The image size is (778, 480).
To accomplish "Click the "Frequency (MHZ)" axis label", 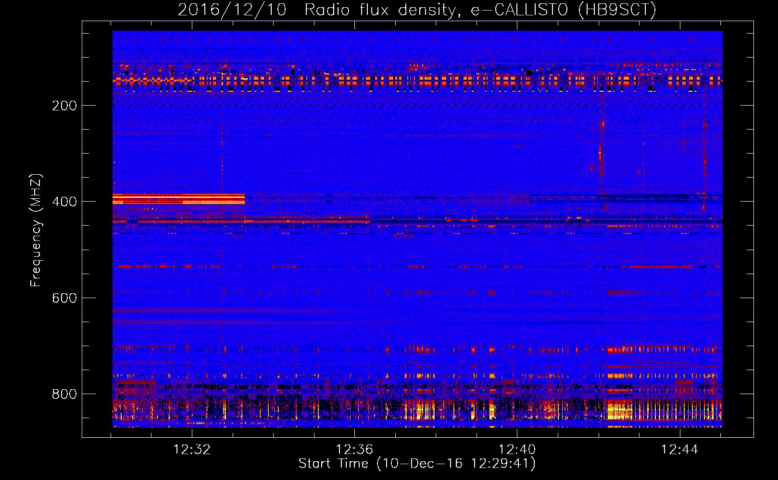I will (36, 230).
